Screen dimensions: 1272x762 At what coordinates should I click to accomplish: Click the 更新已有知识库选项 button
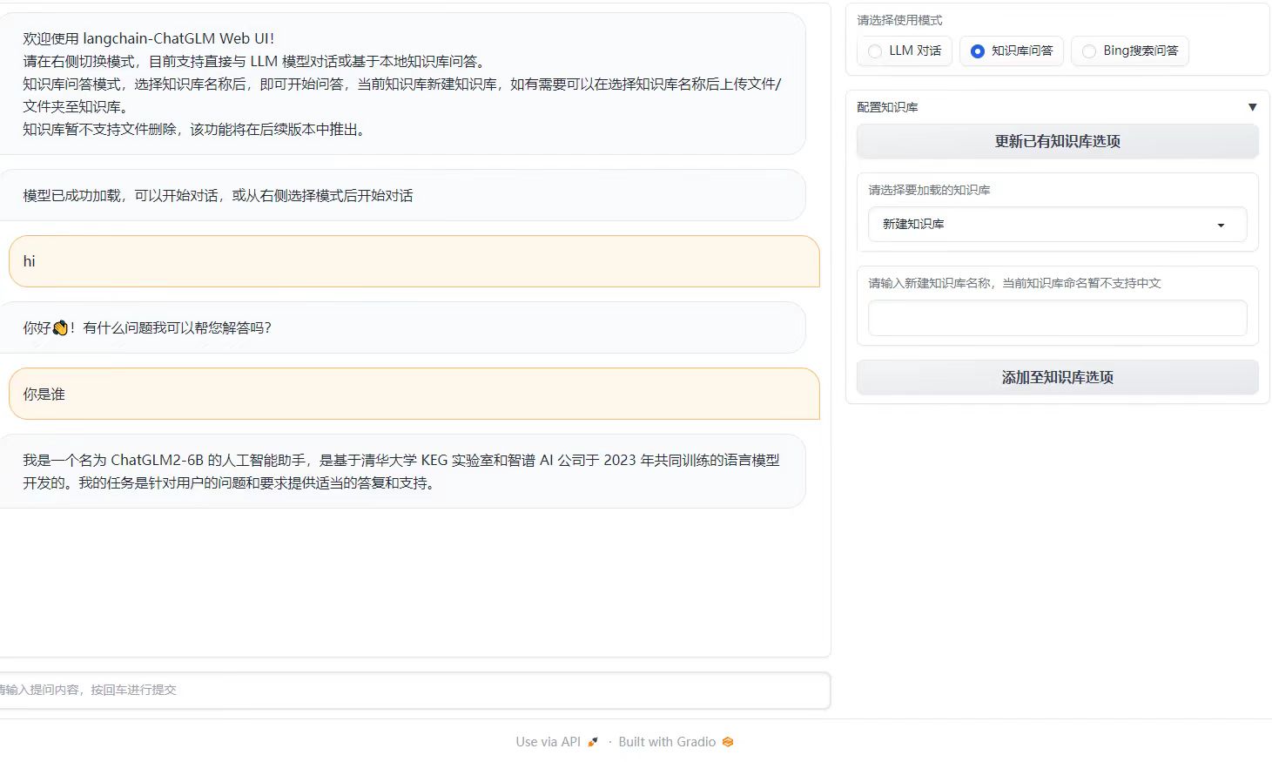[1058, 141]
